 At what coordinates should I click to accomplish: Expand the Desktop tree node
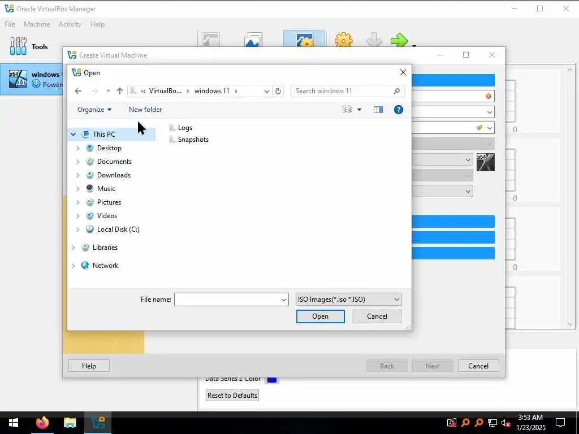pyautogui.click(x=77, y=148)
